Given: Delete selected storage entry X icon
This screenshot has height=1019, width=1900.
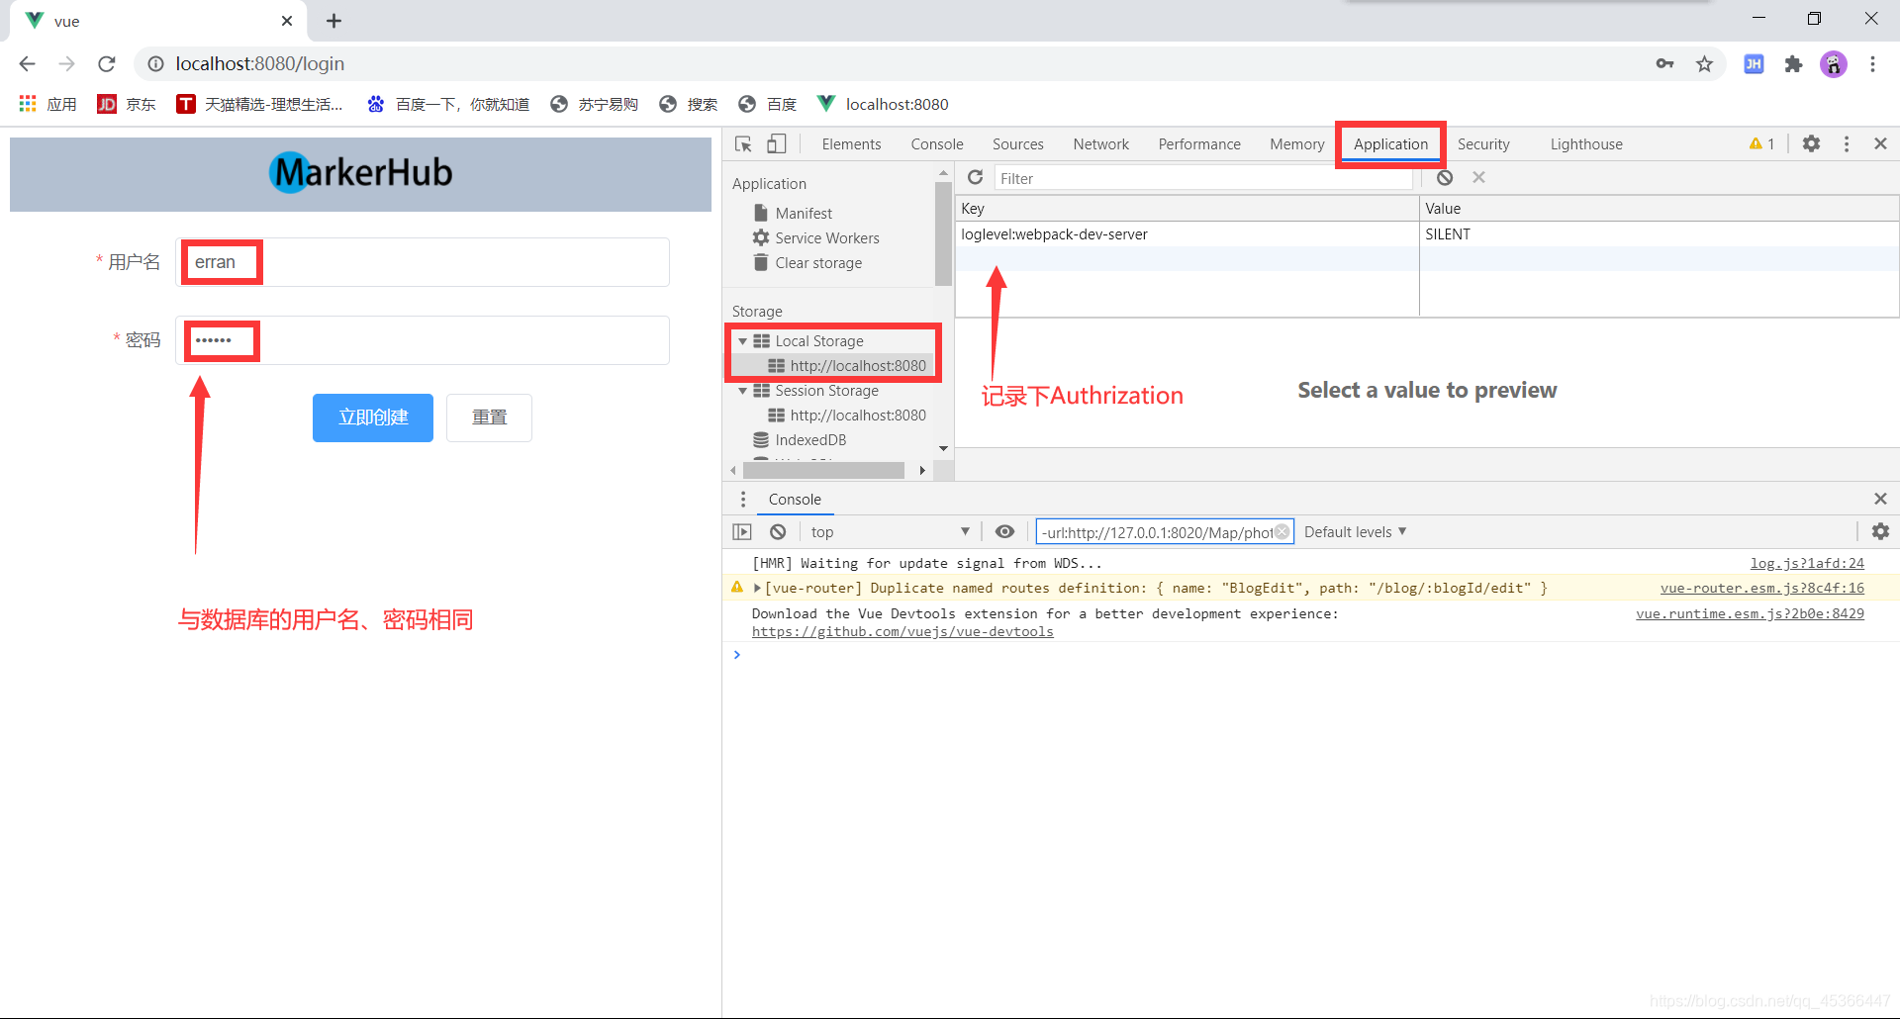Looking at the screenshot, I should coord(1478,177).
